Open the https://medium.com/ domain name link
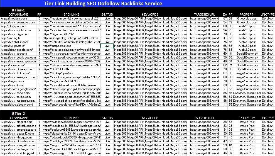This screenshot has width=275, height=156. click(14, 18)
